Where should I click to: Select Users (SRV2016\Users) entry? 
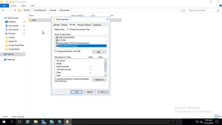coord(81,46)
